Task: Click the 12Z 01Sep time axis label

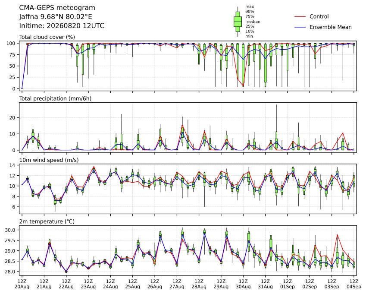Action: [288, 284]
